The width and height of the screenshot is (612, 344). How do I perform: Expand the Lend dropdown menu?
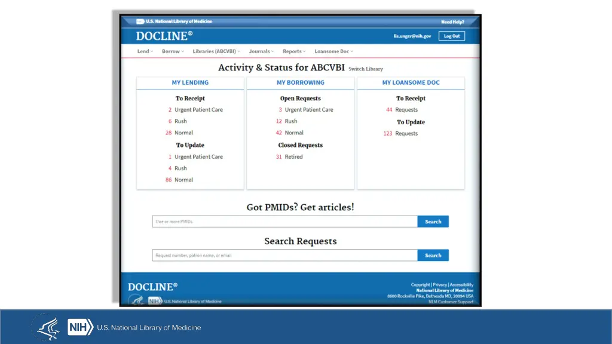click(x=145, y=51)
